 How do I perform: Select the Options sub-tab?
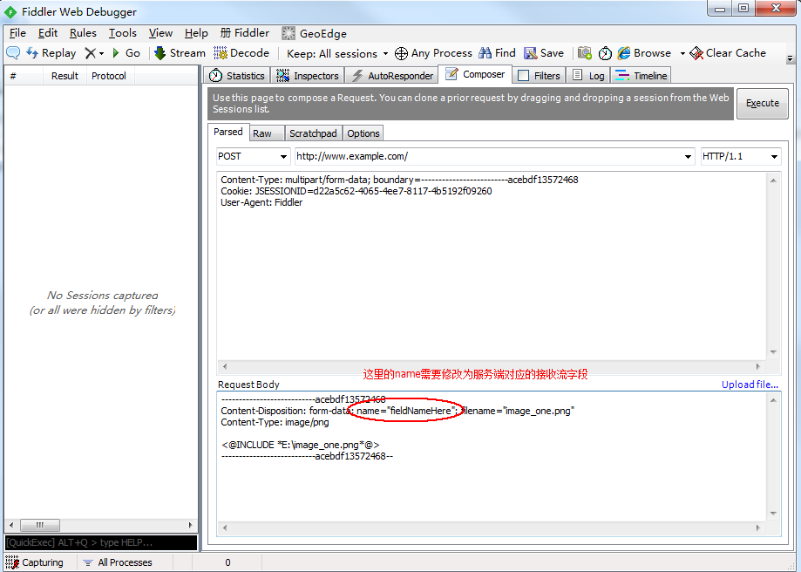pos(363,133)
